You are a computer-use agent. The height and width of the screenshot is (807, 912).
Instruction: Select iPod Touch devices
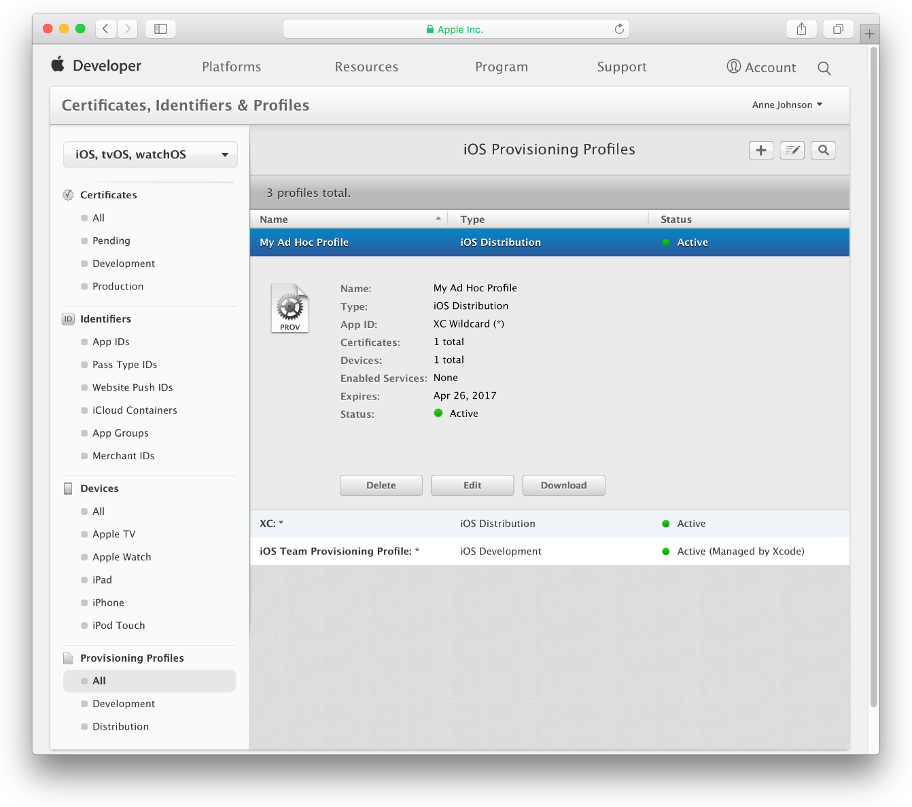(118, 626)
